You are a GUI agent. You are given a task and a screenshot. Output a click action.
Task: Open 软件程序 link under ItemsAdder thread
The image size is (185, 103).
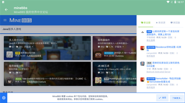click(151, 87)
